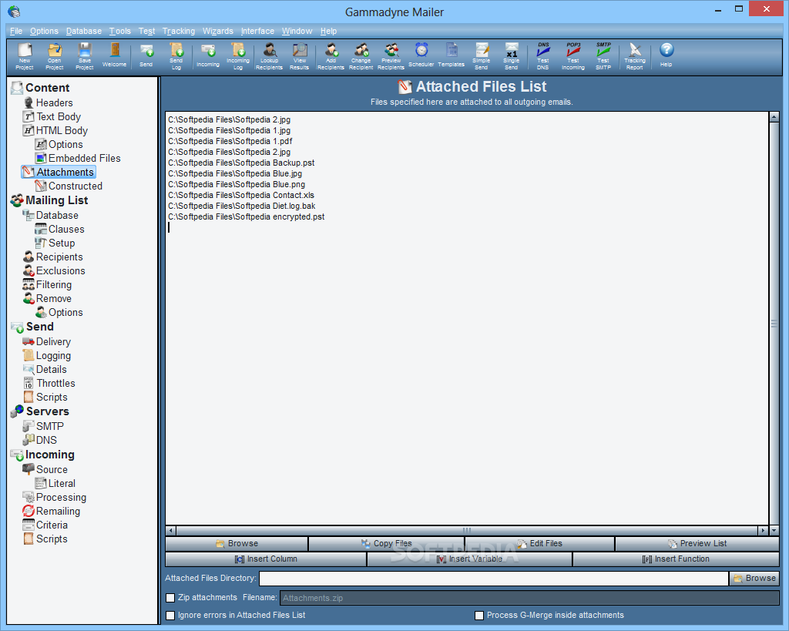Open the Send Log toolbar icon
Screen dimensions: 789x631
[x=176, y=55]
